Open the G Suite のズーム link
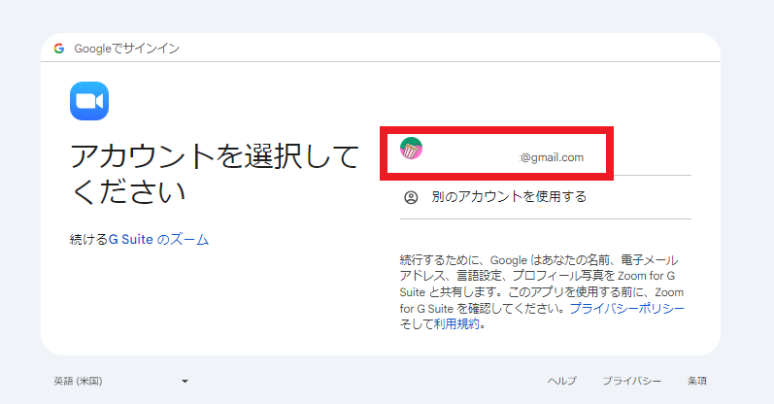The image size is (774, 404). (158, 239)
